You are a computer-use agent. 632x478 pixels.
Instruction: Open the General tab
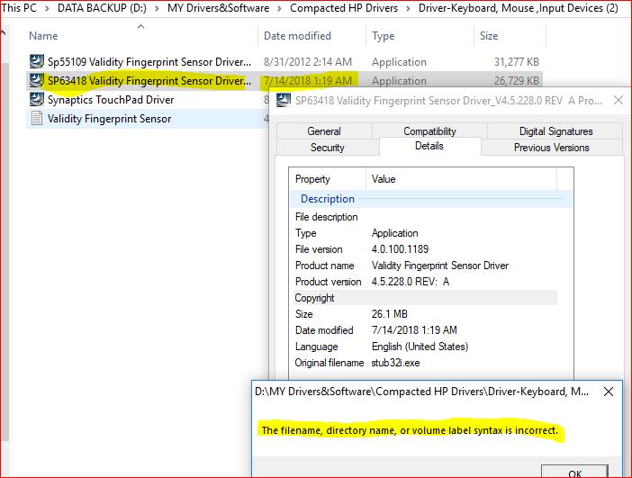pos(324,131)
